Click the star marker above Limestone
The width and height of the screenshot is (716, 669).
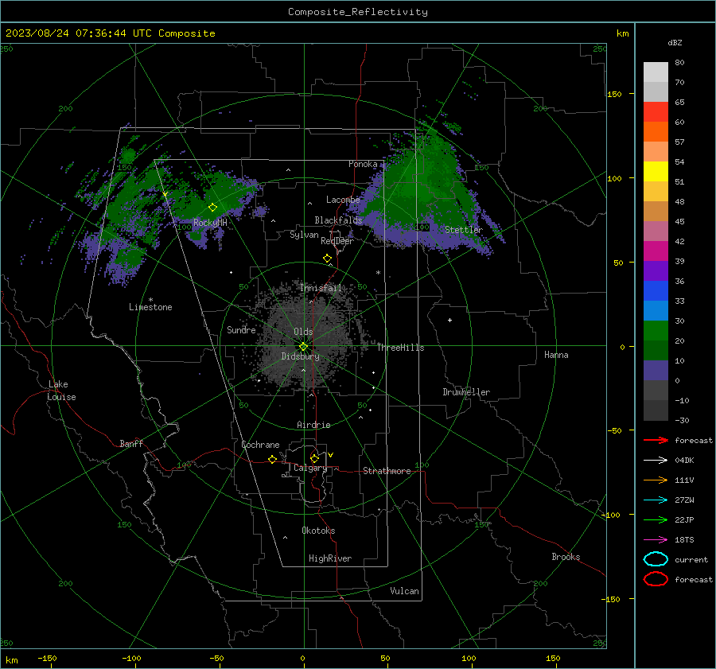(x=150, y=300)
